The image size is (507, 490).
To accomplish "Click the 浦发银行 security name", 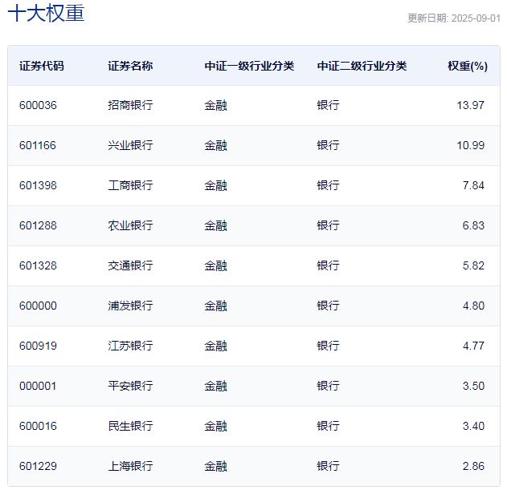I will 130,306.
